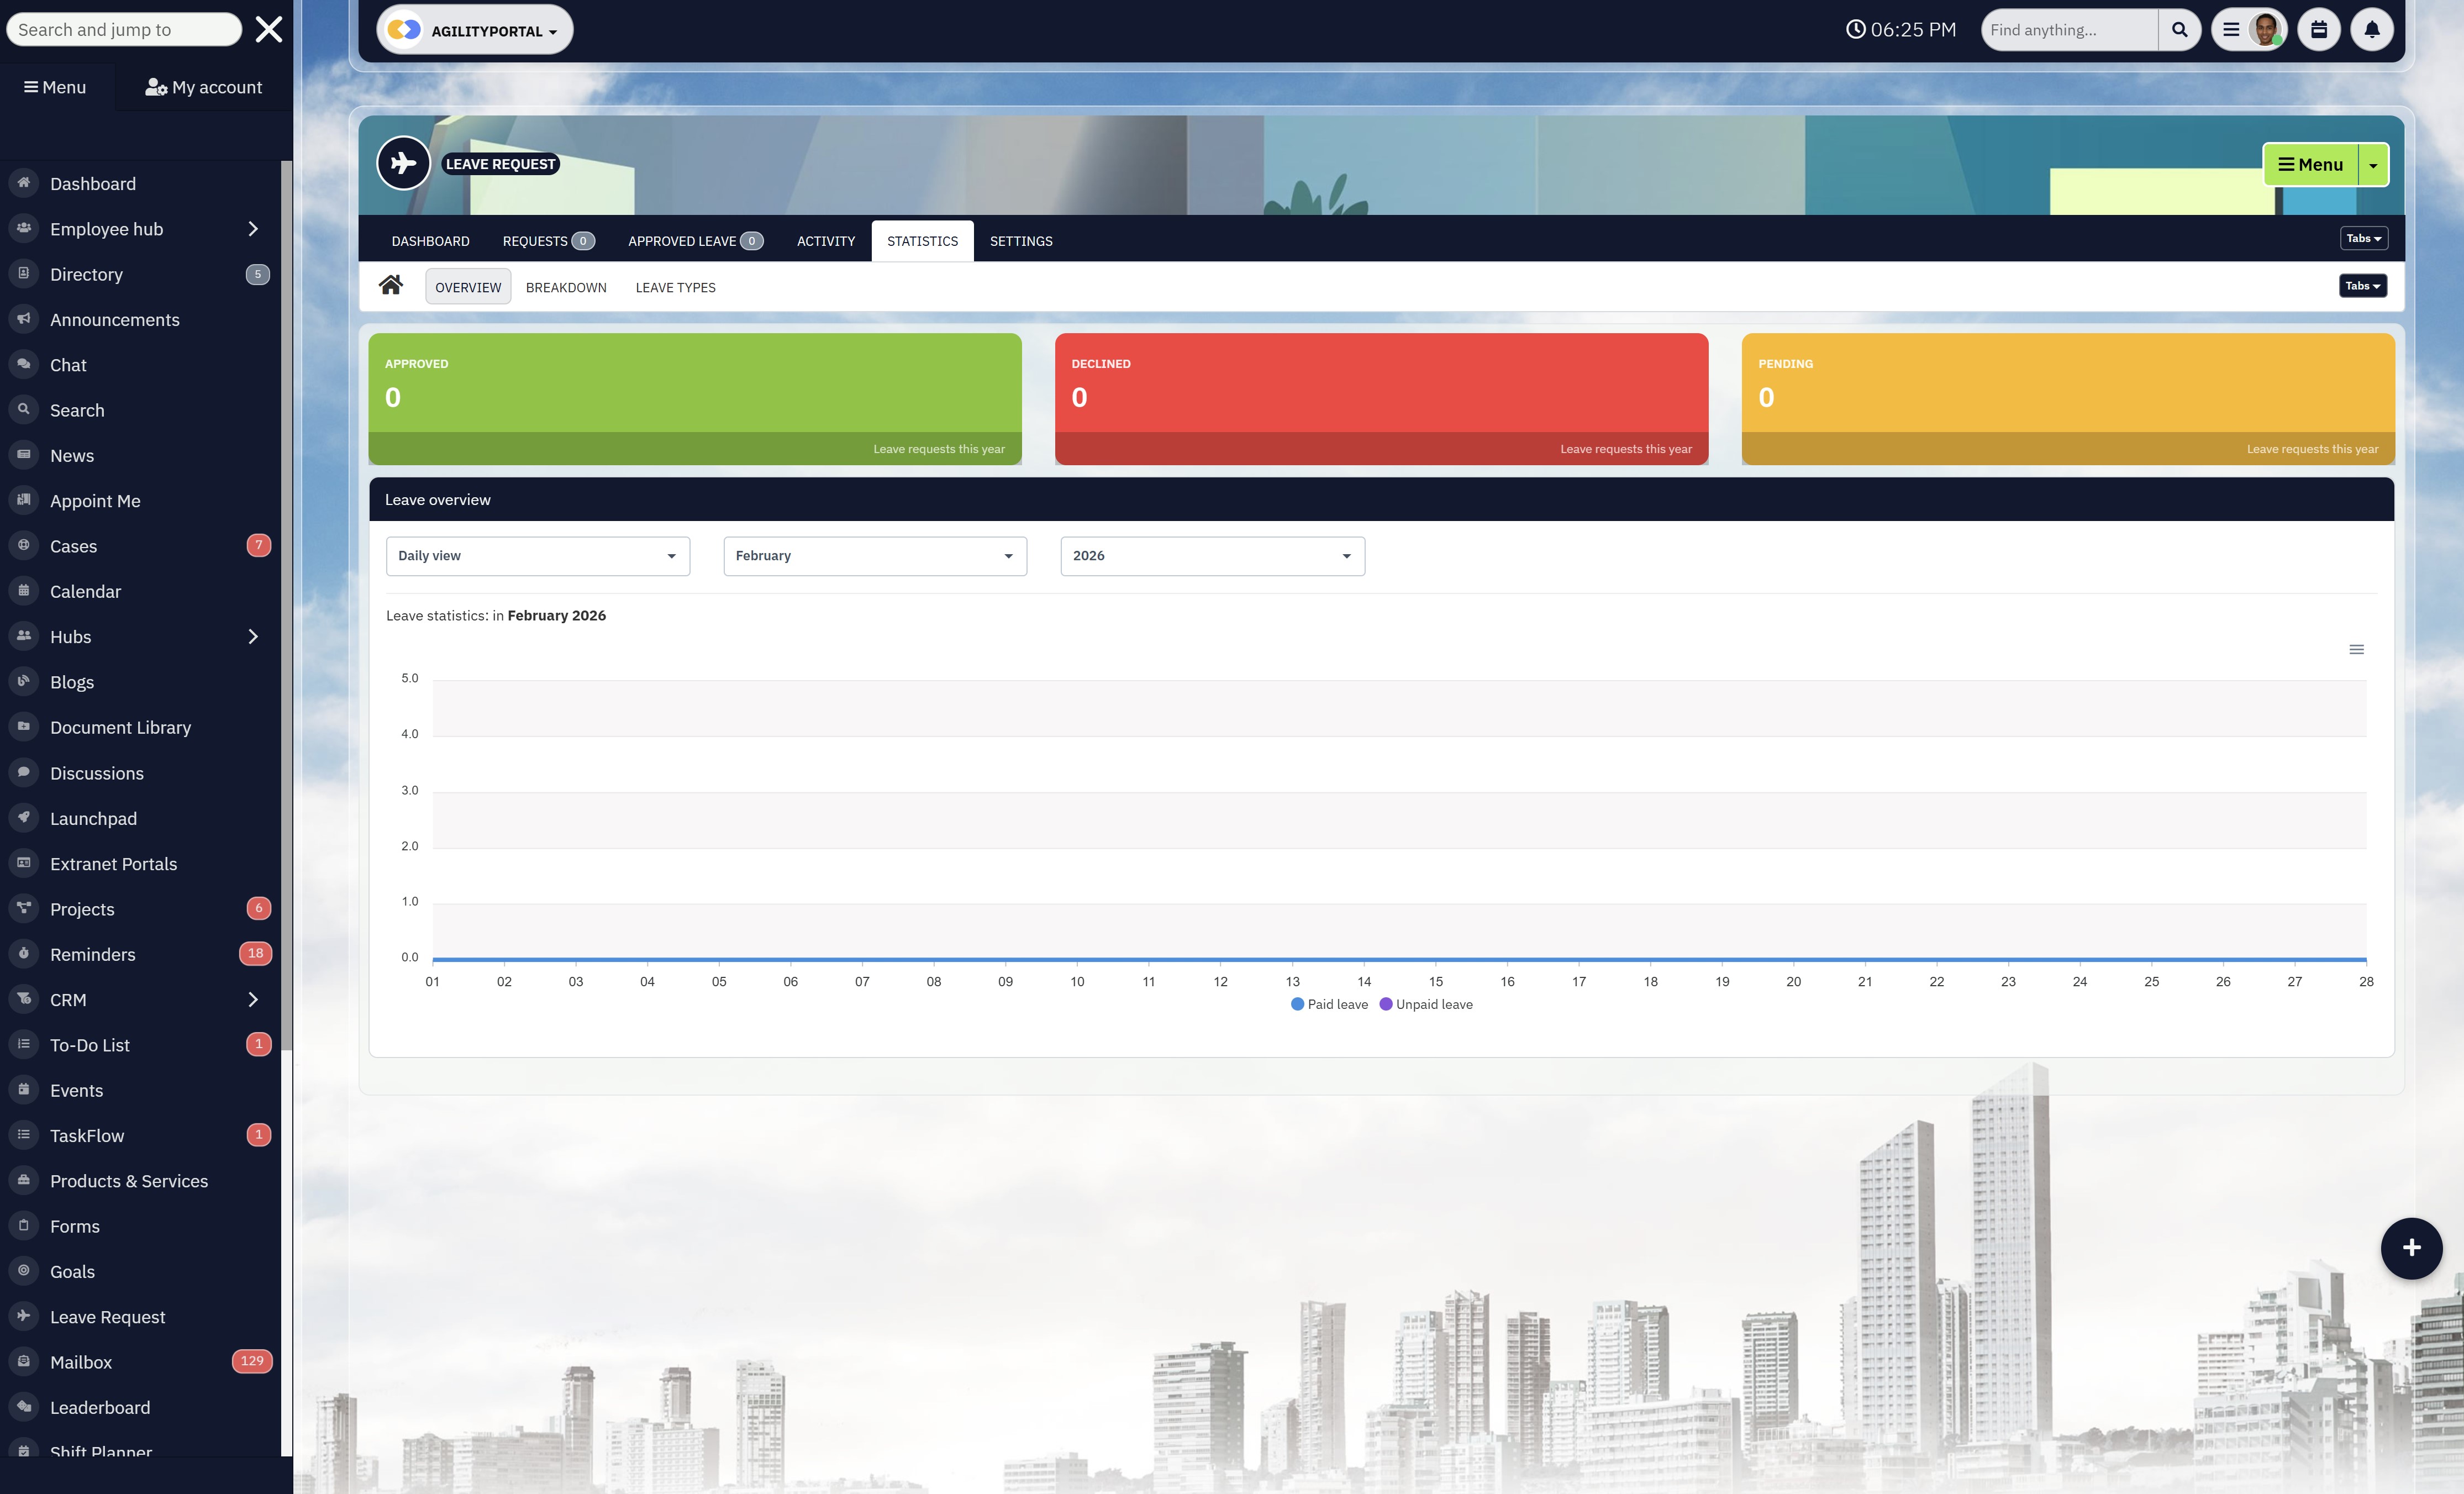This screenshot has width=2464, height=1494.
Task: Open the 2026 year dropdown
Action: tap(1212, 555)
